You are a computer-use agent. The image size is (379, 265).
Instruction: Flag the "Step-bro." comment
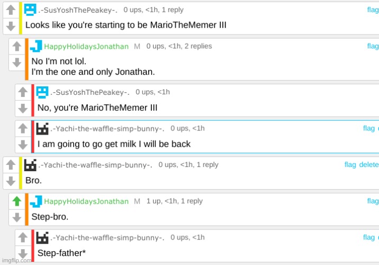pyautogui.click(x=373, y=201)
